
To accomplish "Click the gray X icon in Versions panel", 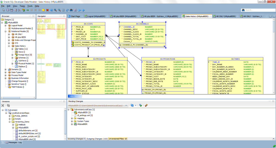I will [3, 106].
